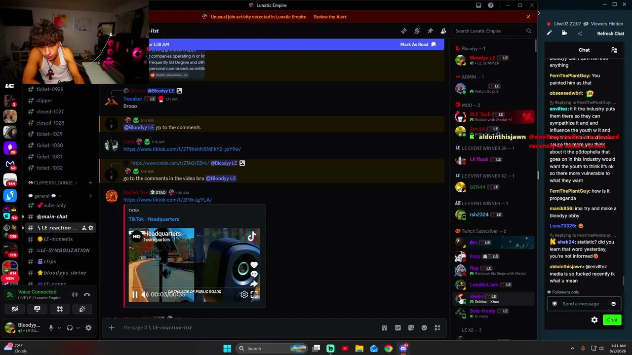The width and height of the screenshot is (632, 355).
Task: Toggle noise suppression in voice panel
Action: point(75,295)
